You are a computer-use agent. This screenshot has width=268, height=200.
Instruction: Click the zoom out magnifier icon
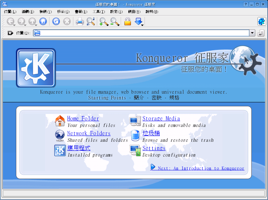click(115, 22)
